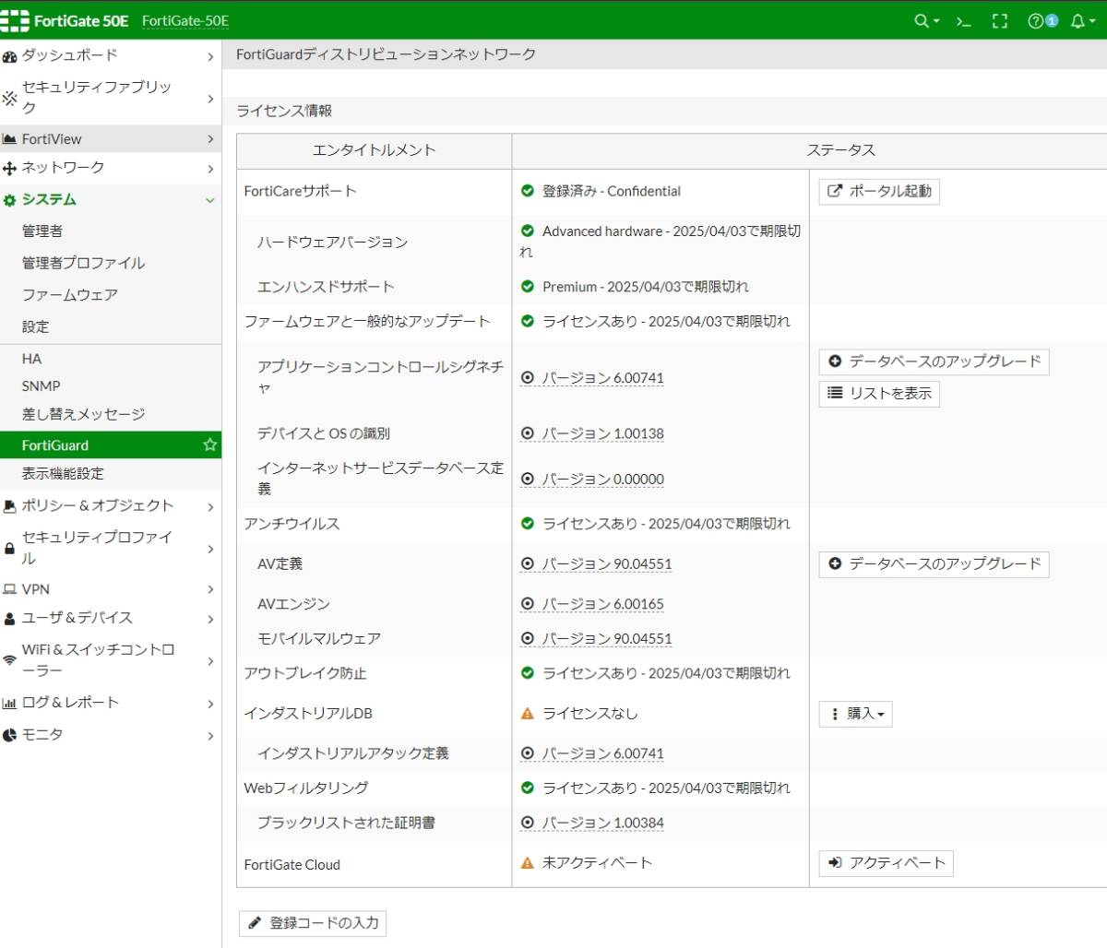The height and width of the screenshot is (948, 1107).
Task: Click green check icon beside FortiCare registered status
Action: click(528, 191)
